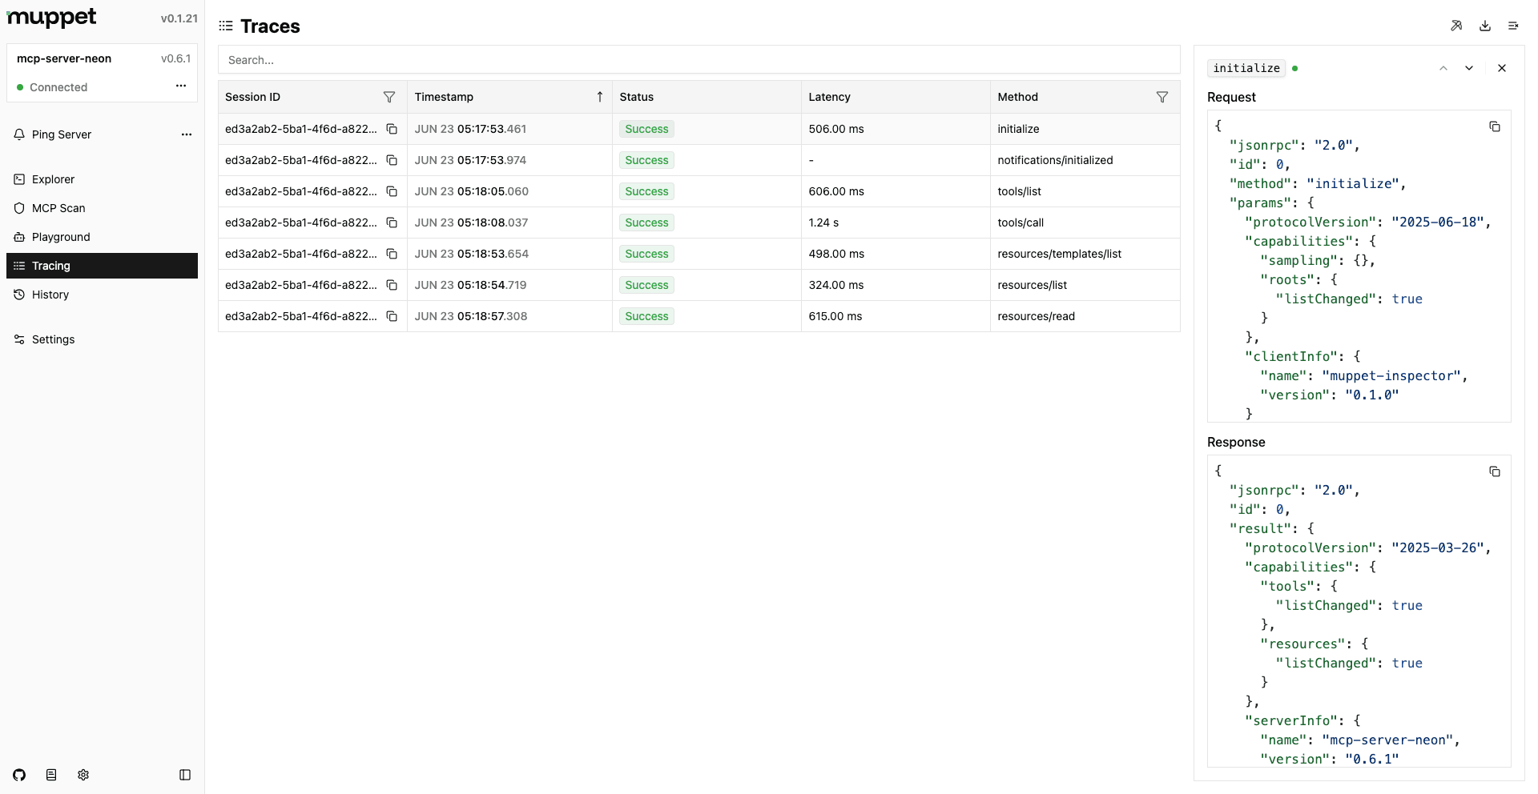Open documentation icon in the status bar
This screenshot has height=794, width=1538.
click(51, 775)
